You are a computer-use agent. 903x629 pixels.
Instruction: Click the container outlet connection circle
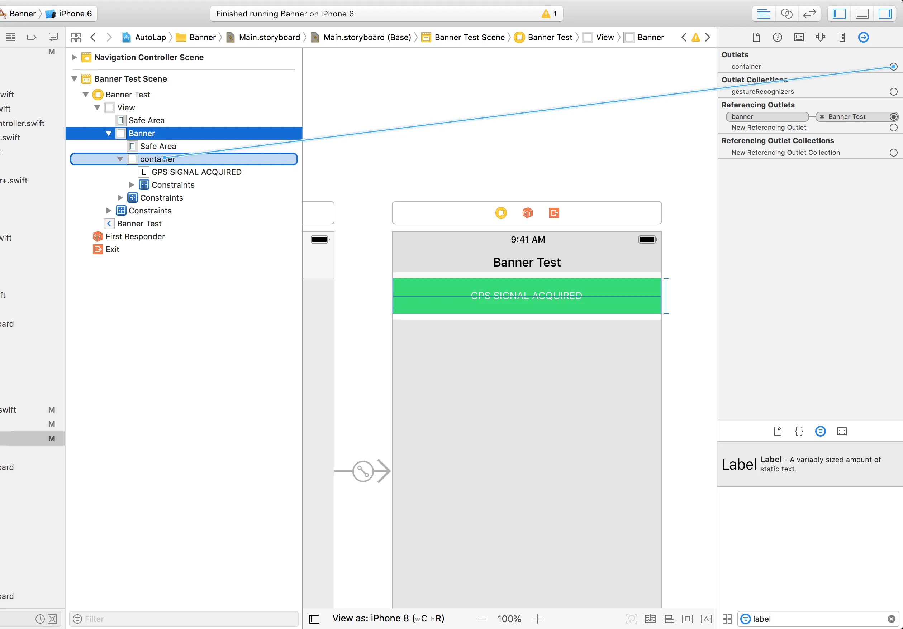[893, 66]
